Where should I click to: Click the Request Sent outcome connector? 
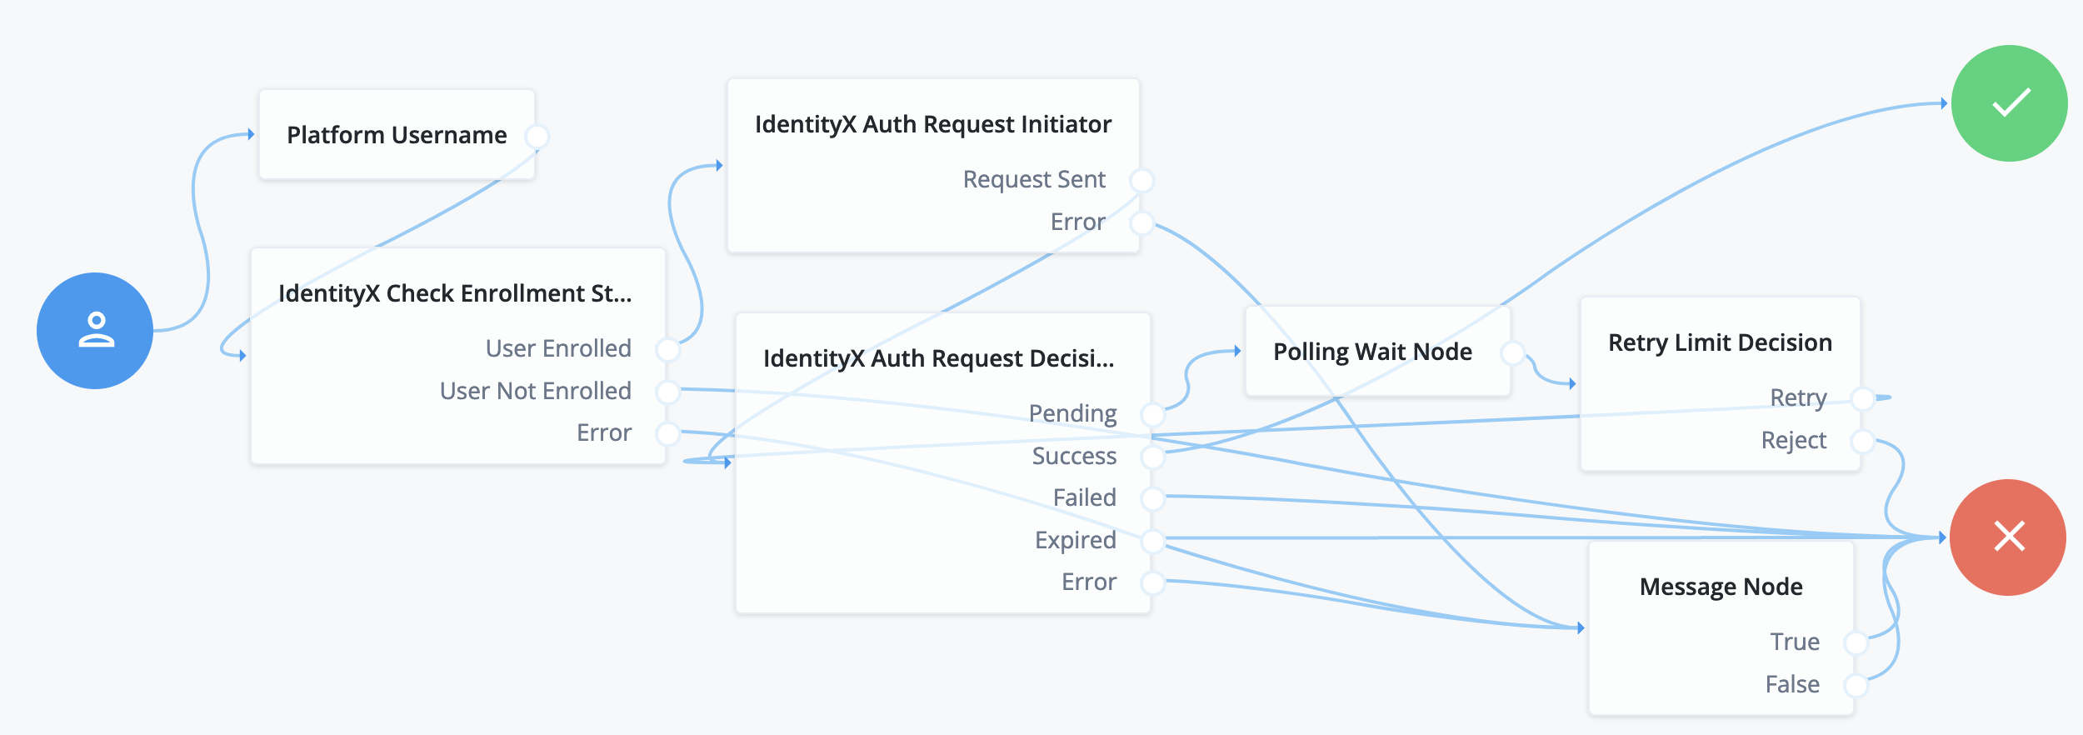tap(1141, 180)
